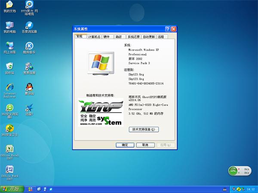Open 酷狗音乐 desktop shortcut

(29, 46)
